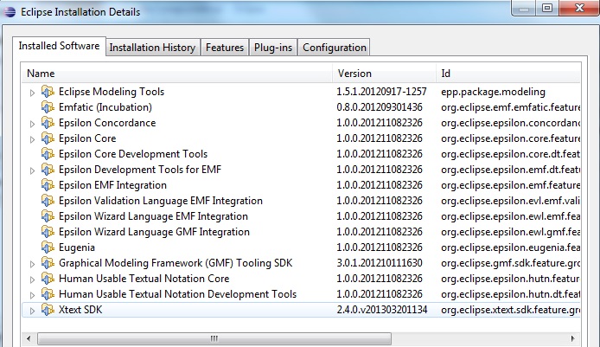Select Epsilon Wizard Language GMF Integration entry
The width and height of the screenshot is (600, 347).
tap(154, 232)
